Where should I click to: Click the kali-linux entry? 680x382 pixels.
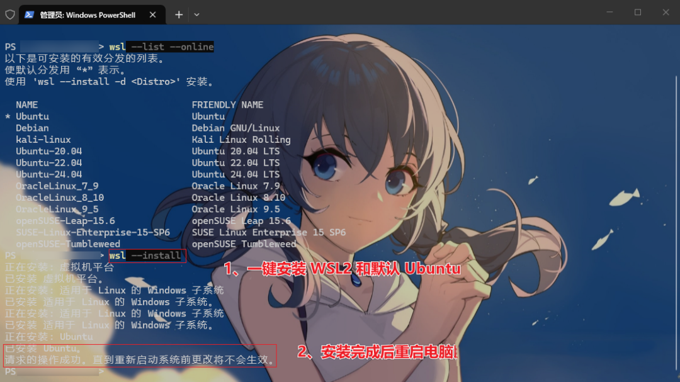tap(38, 139)
